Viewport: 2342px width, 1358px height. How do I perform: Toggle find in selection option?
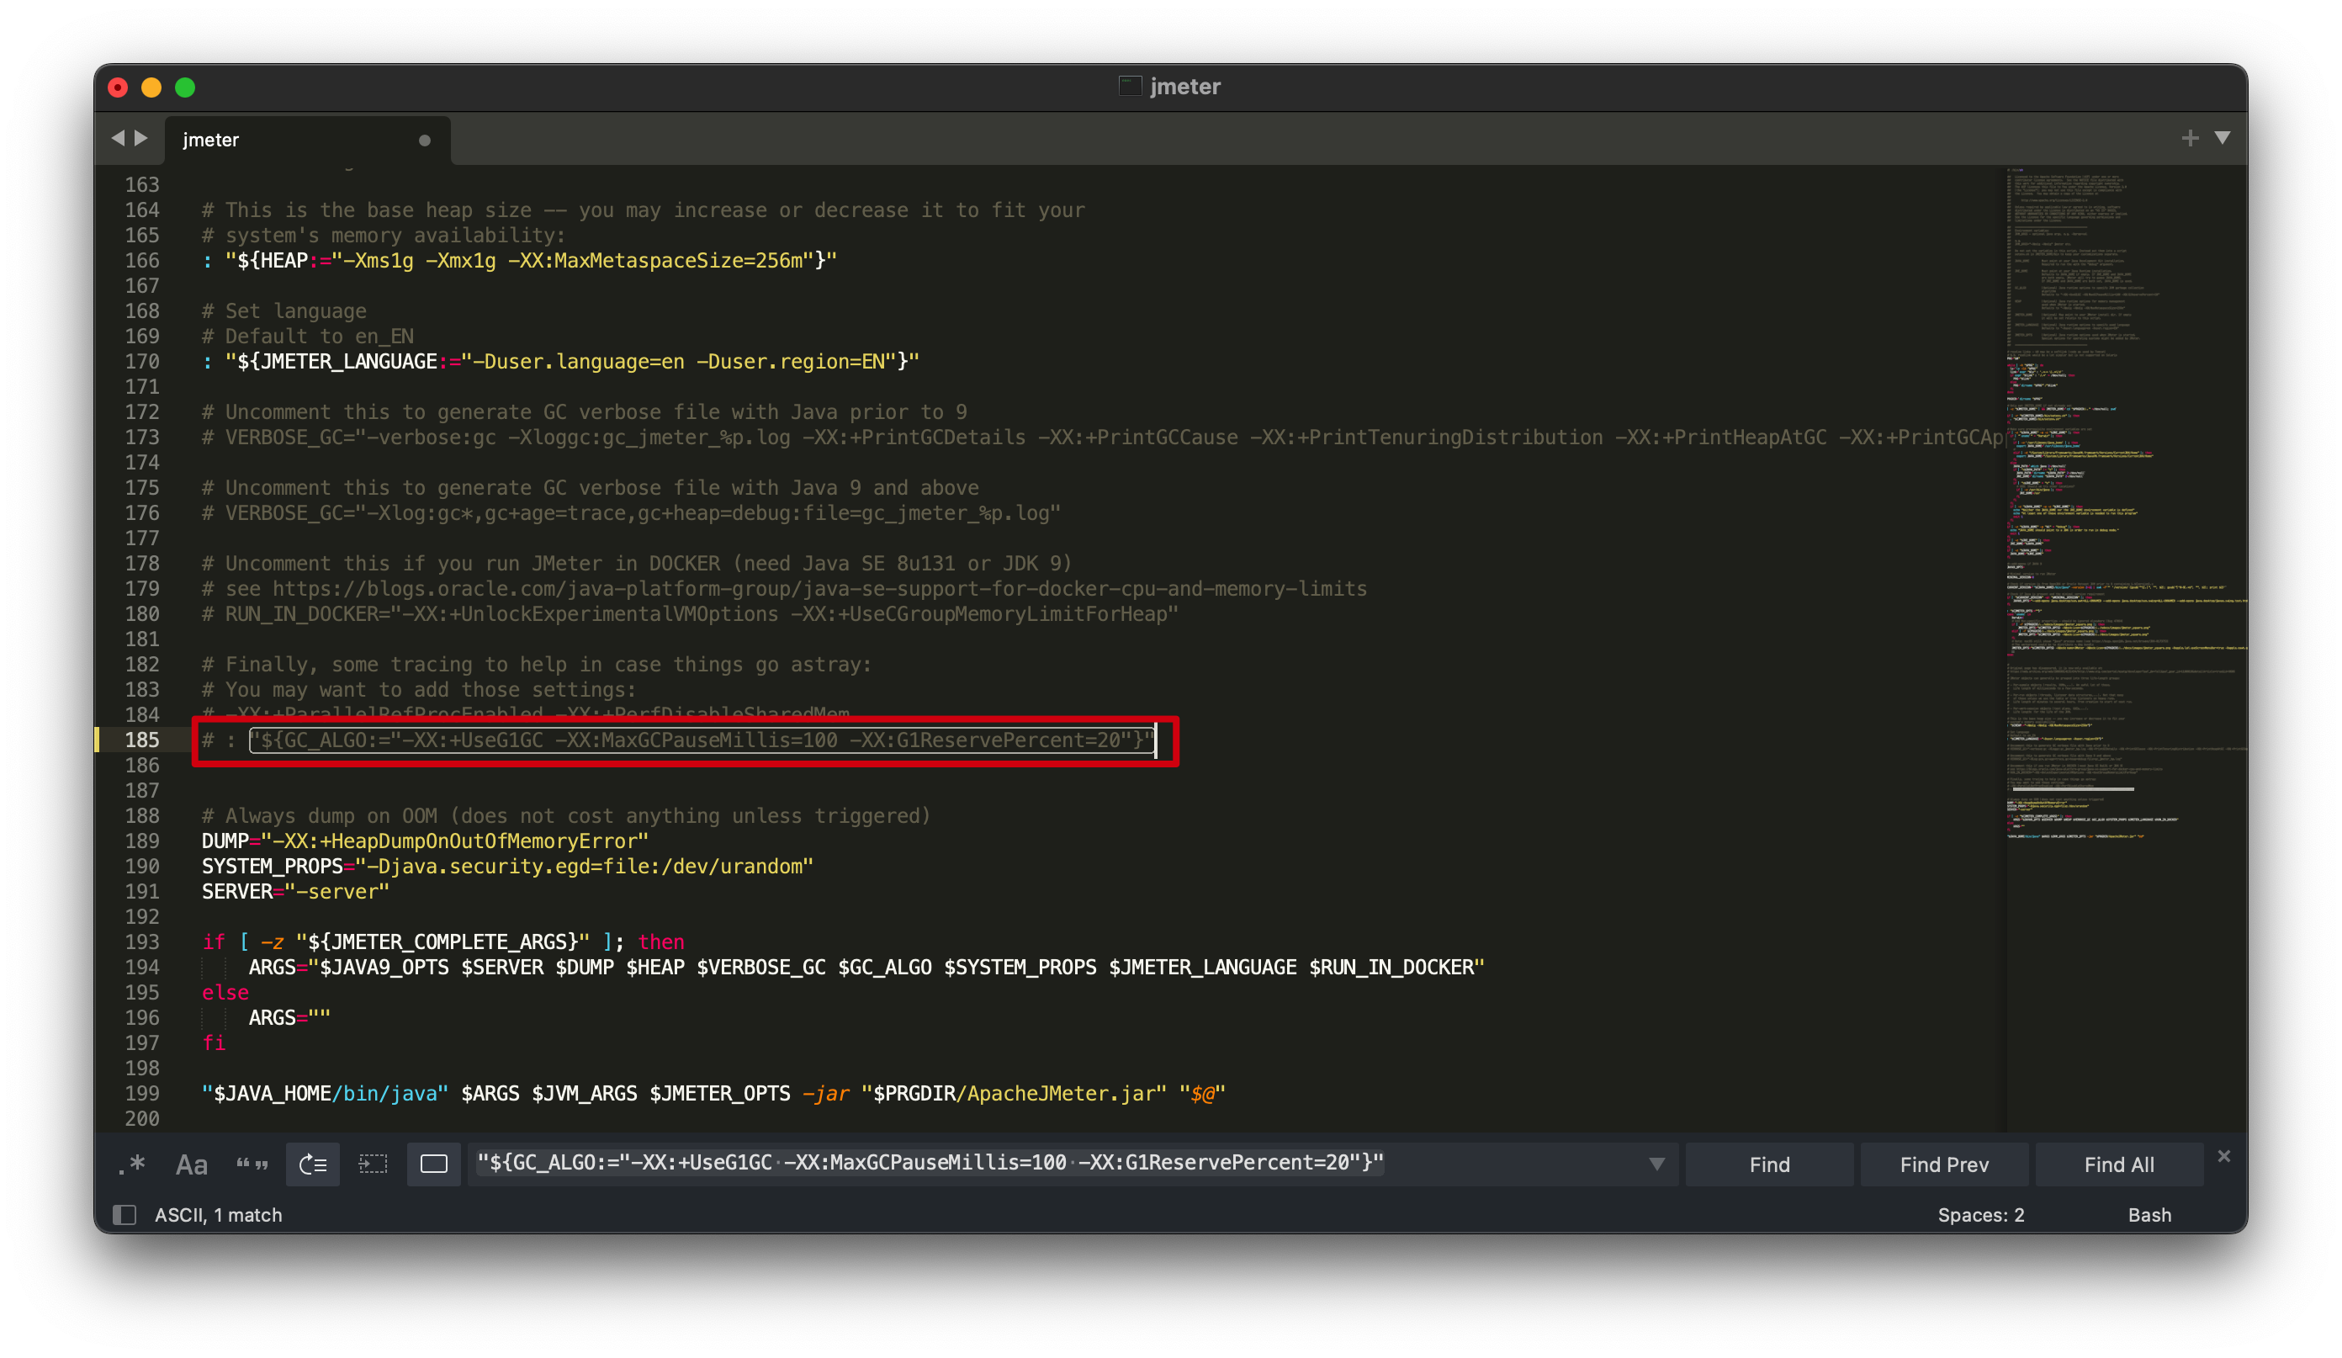(373, 1164)
